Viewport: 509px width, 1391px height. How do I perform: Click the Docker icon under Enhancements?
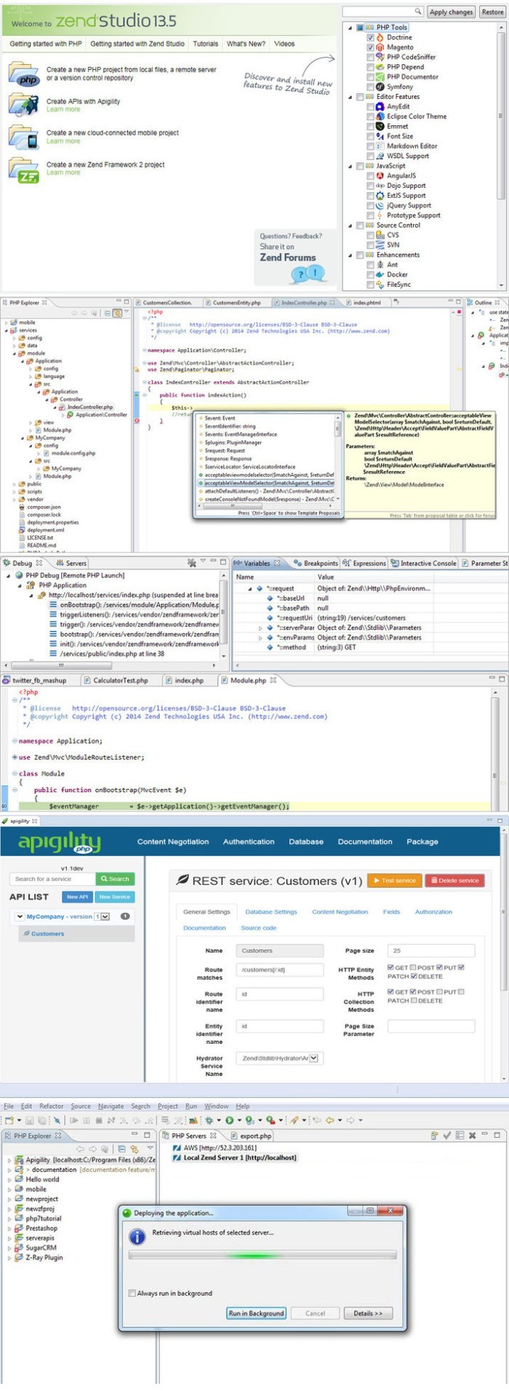pos(380,274)
